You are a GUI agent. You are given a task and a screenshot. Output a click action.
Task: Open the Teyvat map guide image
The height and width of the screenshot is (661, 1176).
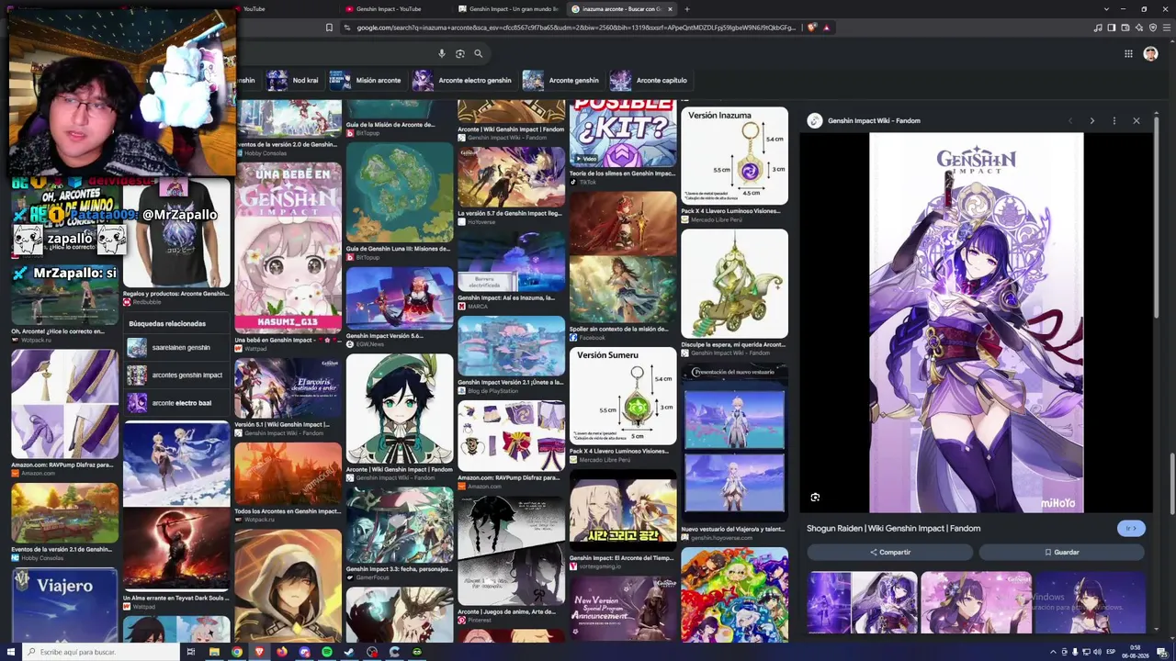pos(400,191)
